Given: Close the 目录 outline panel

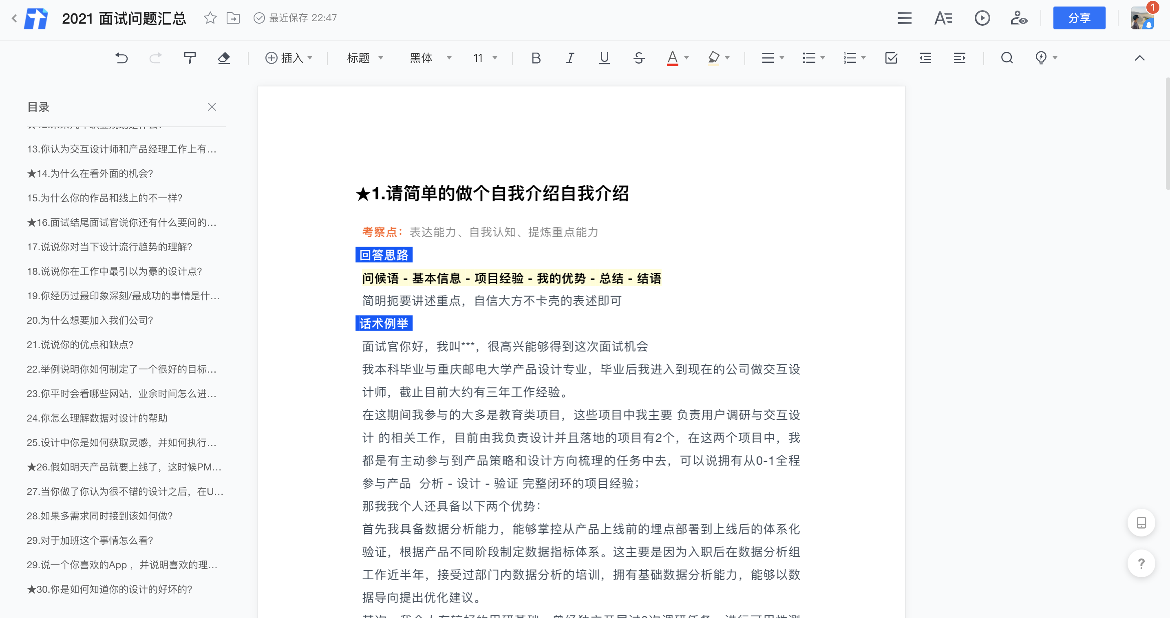Looking at the screenshot, I should point(212,107).
